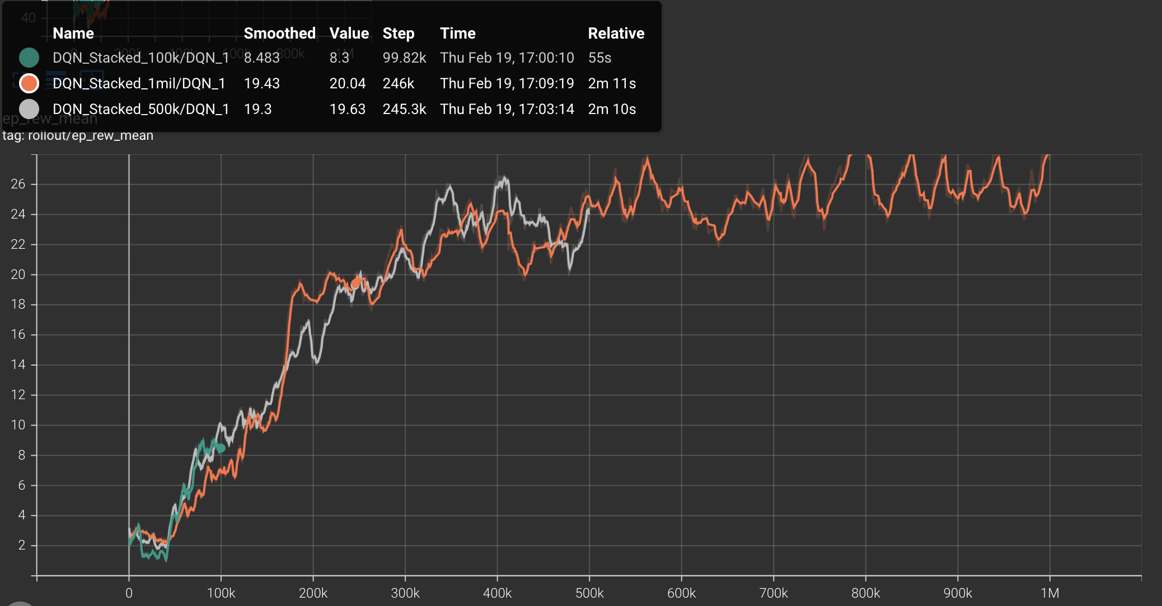Screen dimensions: 1162x606
Task: Click the Time column header
Action: pos(457,34)
